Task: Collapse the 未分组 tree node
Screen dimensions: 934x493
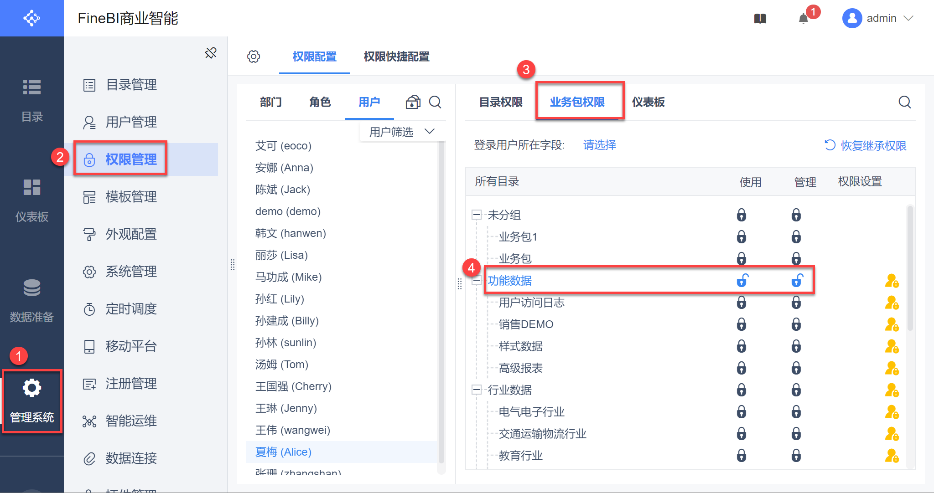Action: (477, 215)
